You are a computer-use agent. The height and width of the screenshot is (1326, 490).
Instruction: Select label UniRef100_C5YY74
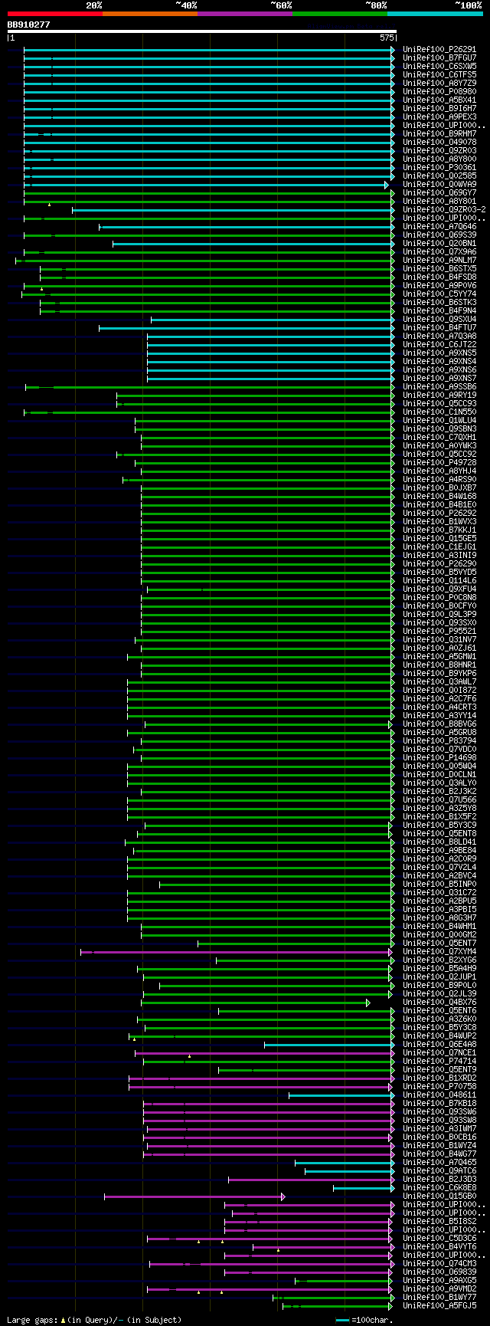pos(439,294)
